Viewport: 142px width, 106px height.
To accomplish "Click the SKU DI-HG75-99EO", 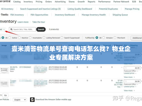I will point(14,68).
